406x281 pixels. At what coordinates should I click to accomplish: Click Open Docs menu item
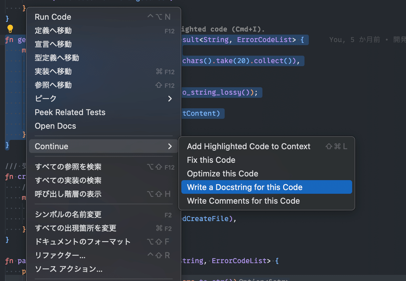click(55, 126)
